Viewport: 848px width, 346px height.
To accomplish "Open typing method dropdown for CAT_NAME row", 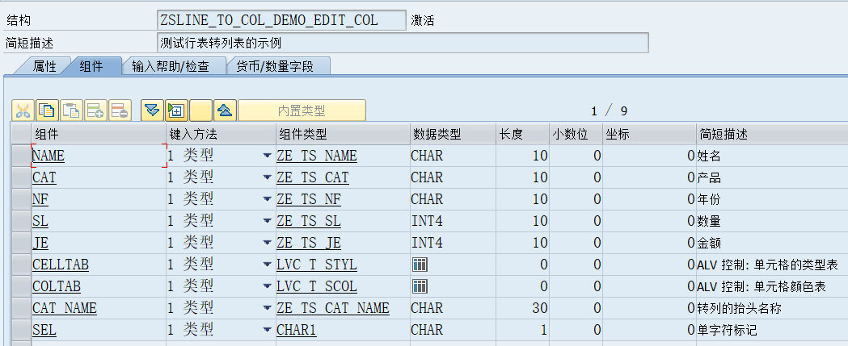I will [x=267, y=307].
